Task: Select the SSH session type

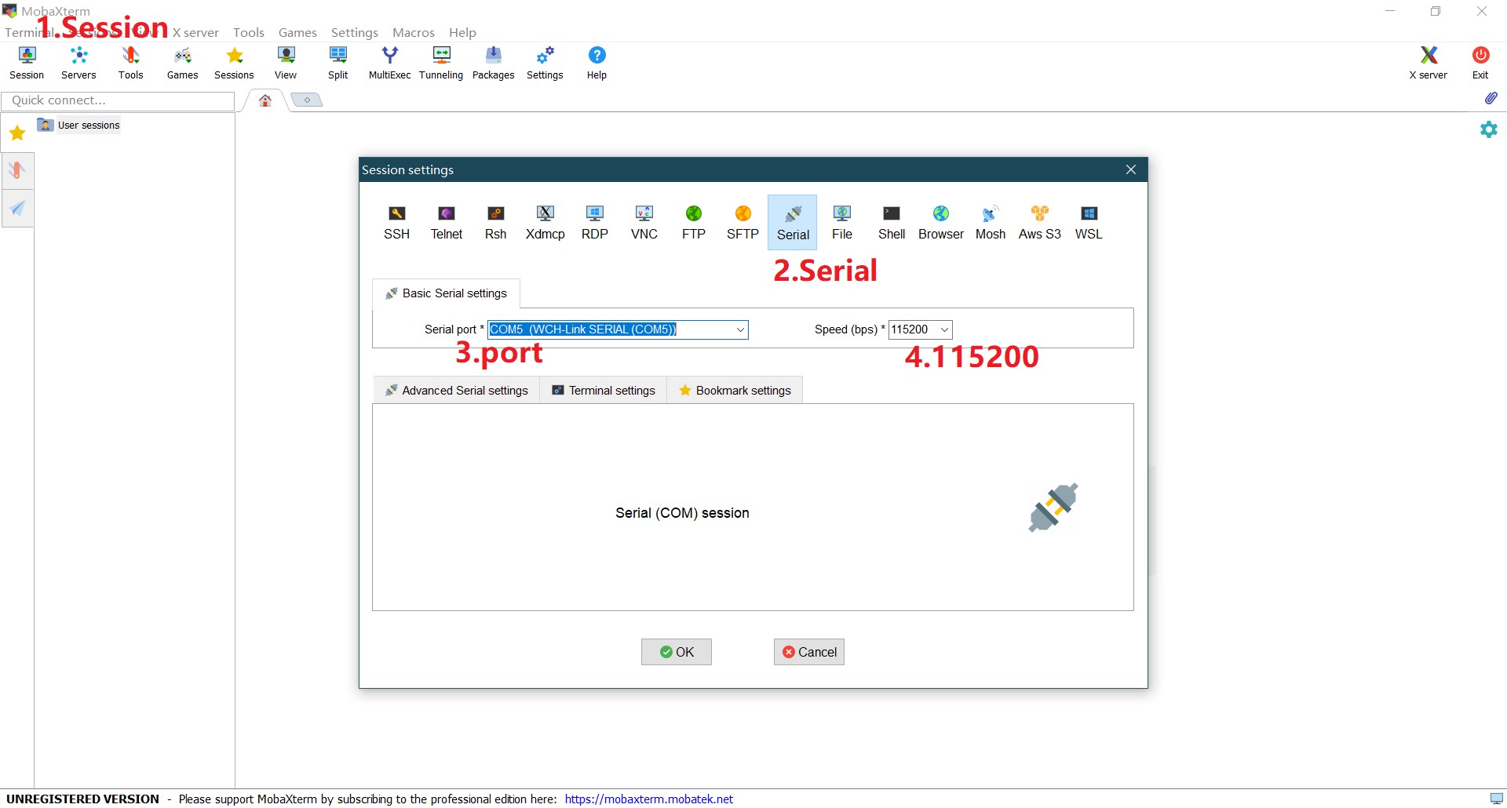Action: click(x=396, y=223)
